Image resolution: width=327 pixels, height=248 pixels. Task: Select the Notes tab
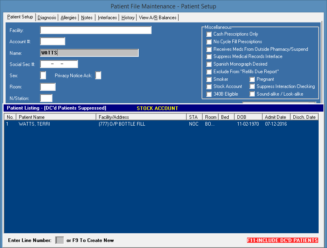pyautogui.click(x=87, y=18)
